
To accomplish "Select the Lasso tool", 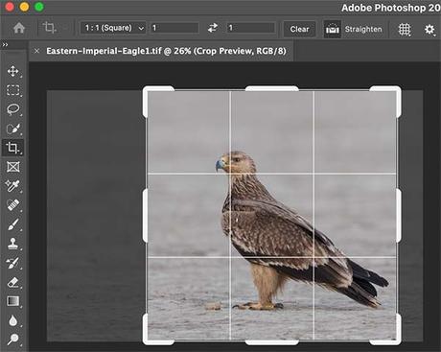I will [x=12, y=109].
